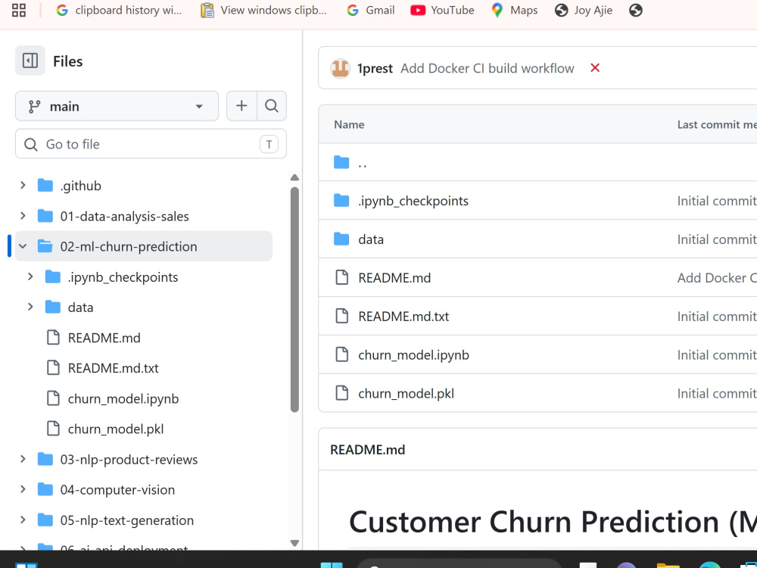Open View windows clipboard bookmark
The height and width of the screenshot is (568, 757).
click(264, 10)
